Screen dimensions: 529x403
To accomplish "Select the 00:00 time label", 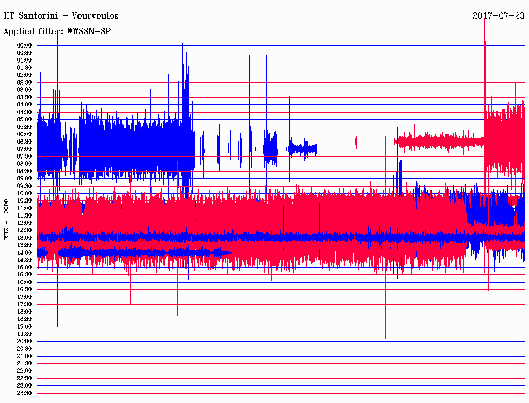I will click(x=24, y=45).
